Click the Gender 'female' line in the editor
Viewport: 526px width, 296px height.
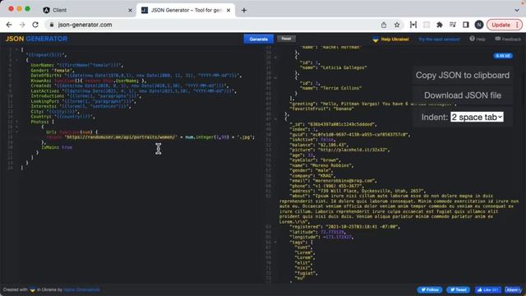pyautogui.click(x=53, y=71)
